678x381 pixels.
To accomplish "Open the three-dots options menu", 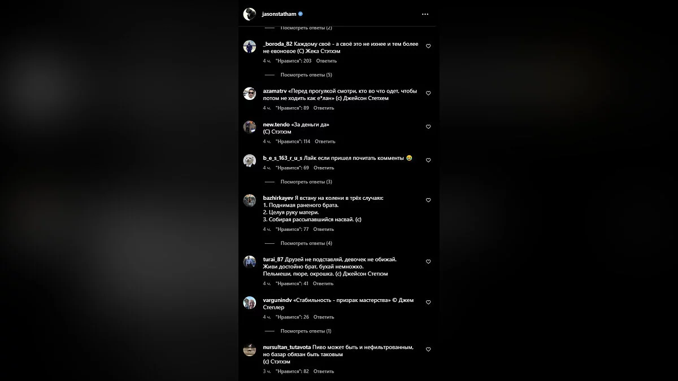I will click(425, 14).
